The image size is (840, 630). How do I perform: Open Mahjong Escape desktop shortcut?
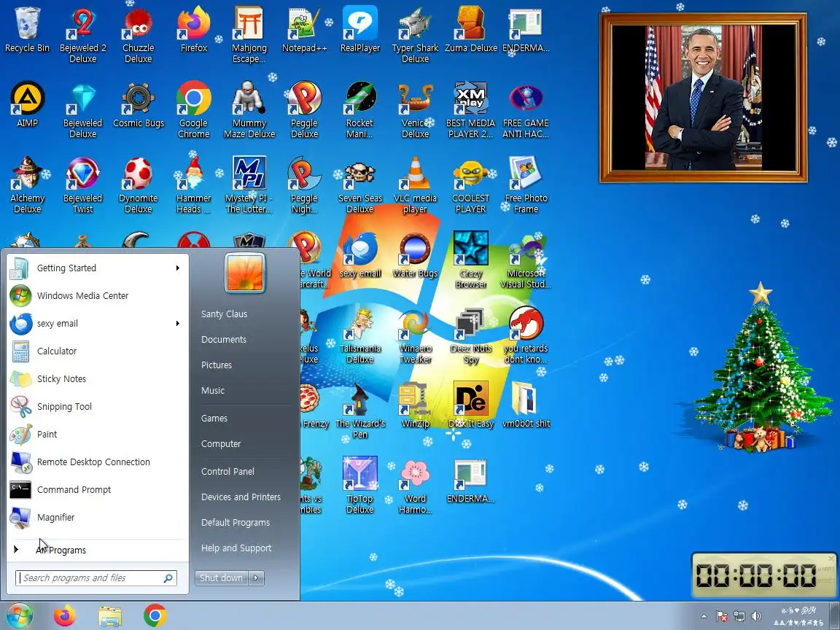click(x=249, y=35)
